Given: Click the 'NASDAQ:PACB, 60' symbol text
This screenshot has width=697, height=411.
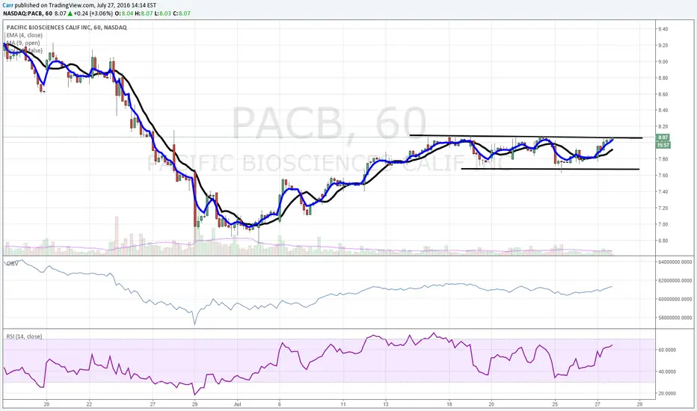Looking at the screenshot, I should pyautogui.click(x=28, y=13).
